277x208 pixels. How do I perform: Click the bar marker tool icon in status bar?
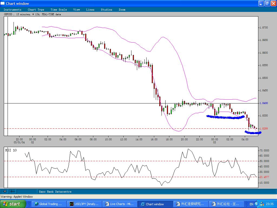pos(5,191)
